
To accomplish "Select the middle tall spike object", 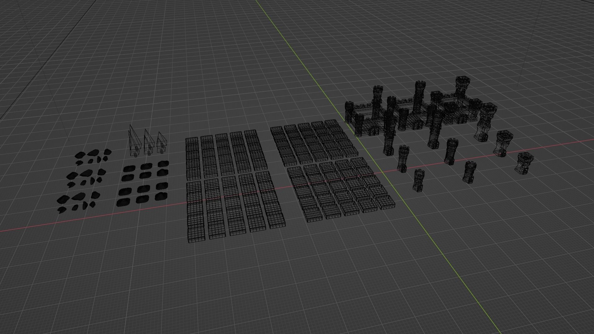I will point(148,143).
